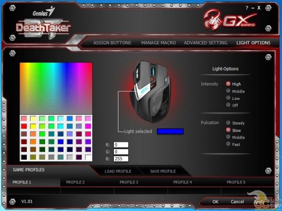The image size is (282, 211).
Task: Open the Assign Buttons tab
Action: 112,43
